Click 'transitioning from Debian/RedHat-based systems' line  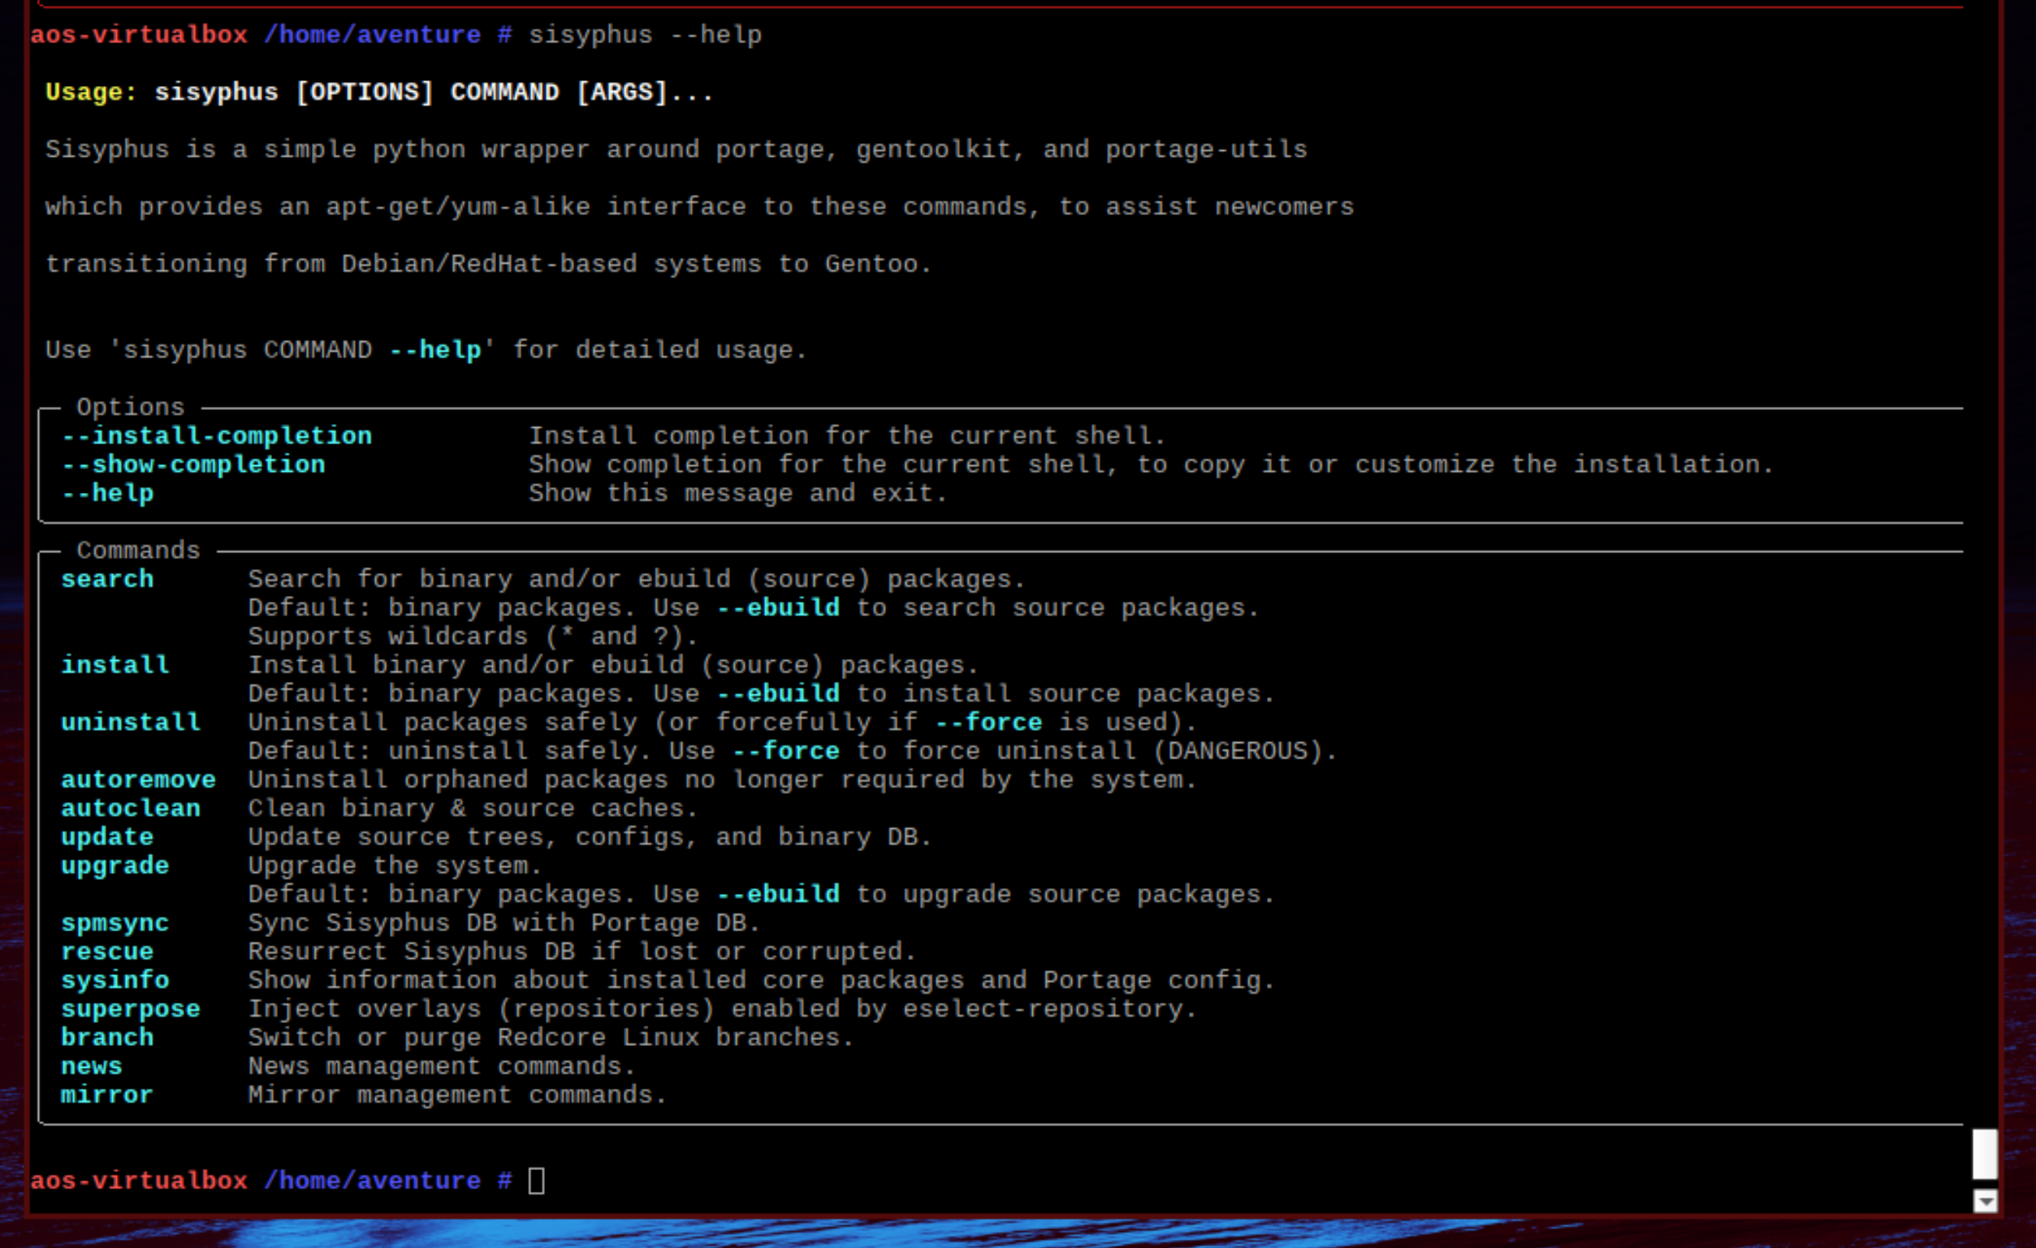click(x=488, y=265)
